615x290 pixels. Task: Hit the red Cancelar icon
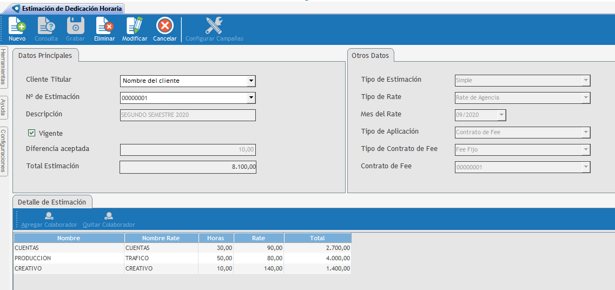point(164,26)
